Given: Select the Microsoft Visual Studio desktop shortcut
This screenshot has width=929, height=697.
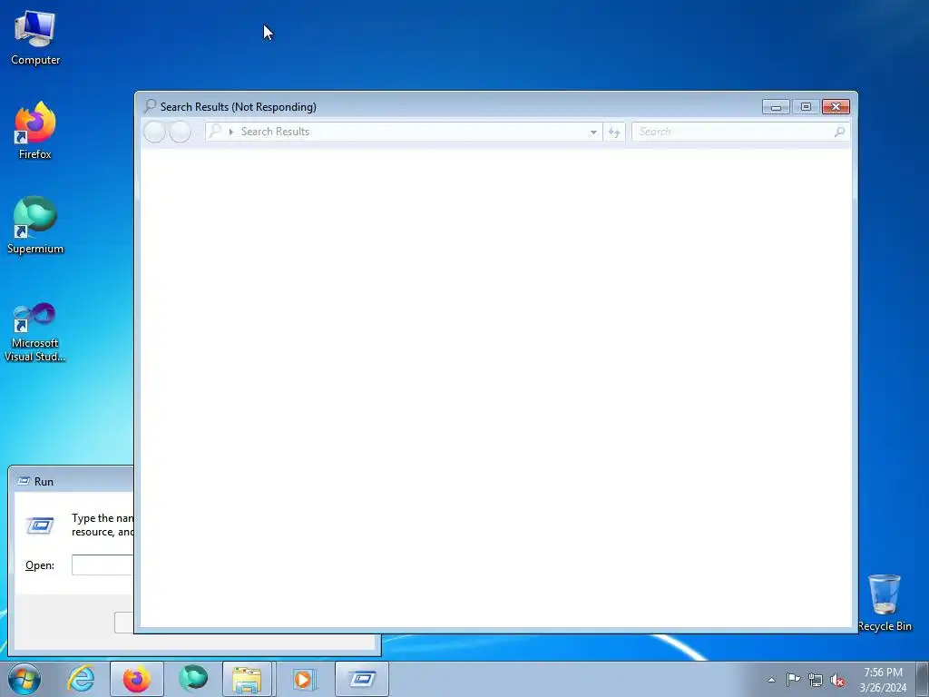Looking at the screenshot, I should point(35,332).
